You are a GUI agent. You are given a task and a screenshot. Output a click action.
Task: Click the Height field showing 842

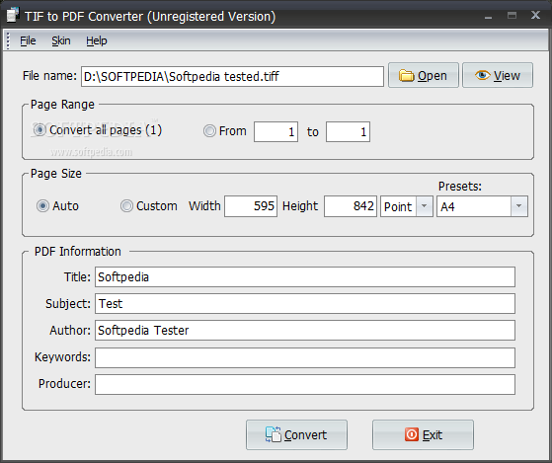(x=351, y=206)
